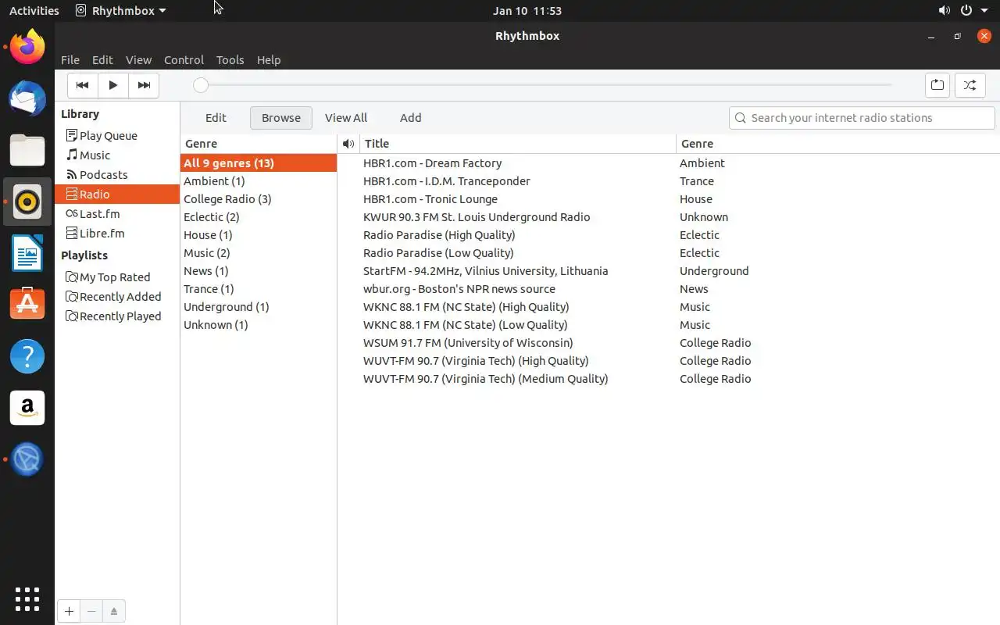Open the Tools menu
1000x625 pixels.
[x=230, y=59]
